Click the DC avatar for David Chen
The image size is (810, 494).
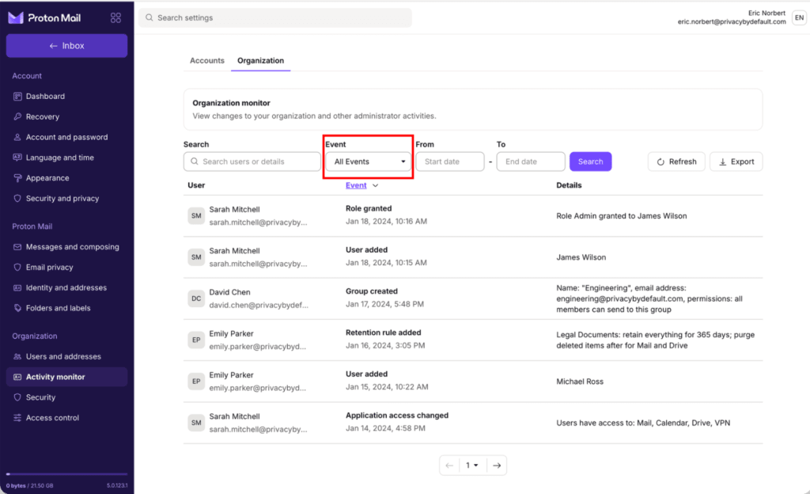tap(196, 298)
